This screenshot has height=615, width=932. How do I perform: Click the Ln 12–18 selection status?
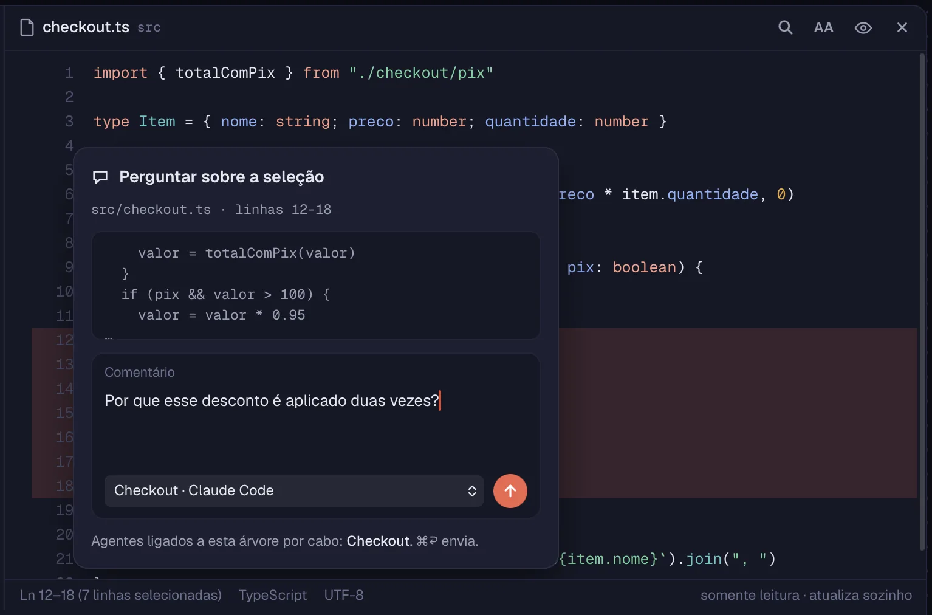click(x=120, y=595)
